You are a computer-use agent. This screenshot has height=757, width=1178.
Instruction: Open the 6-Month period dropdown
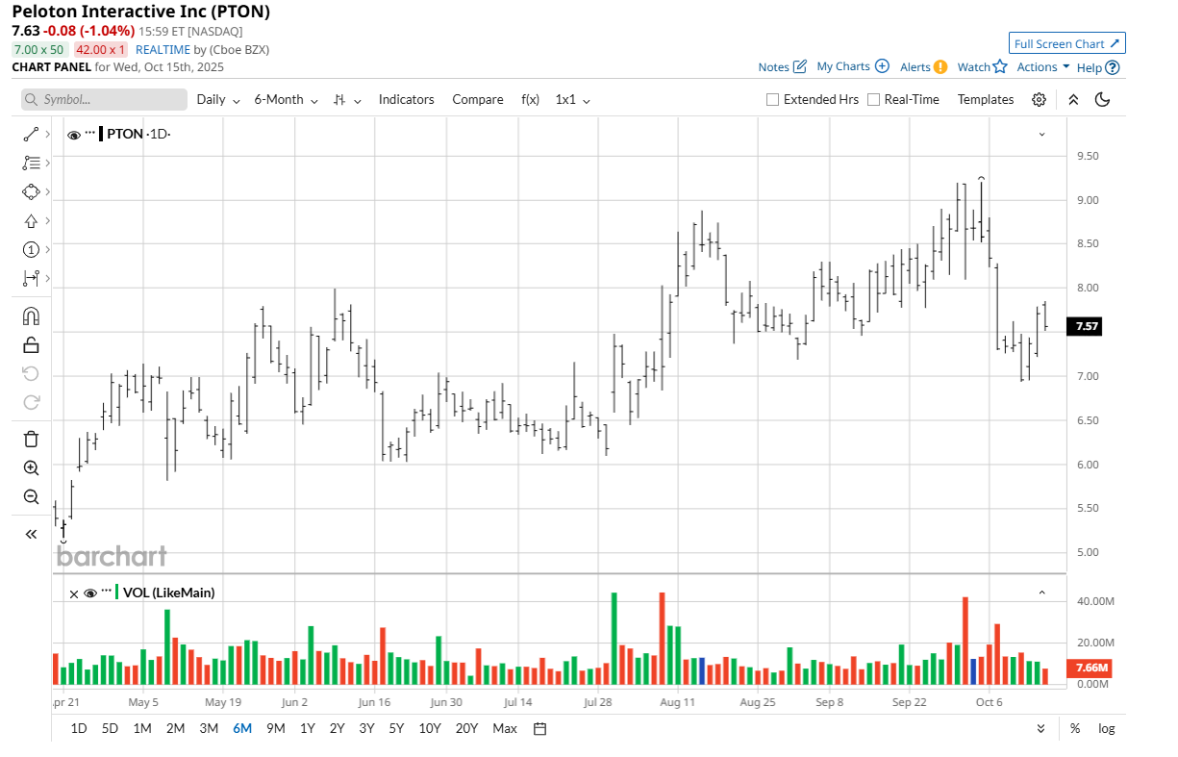286,99
